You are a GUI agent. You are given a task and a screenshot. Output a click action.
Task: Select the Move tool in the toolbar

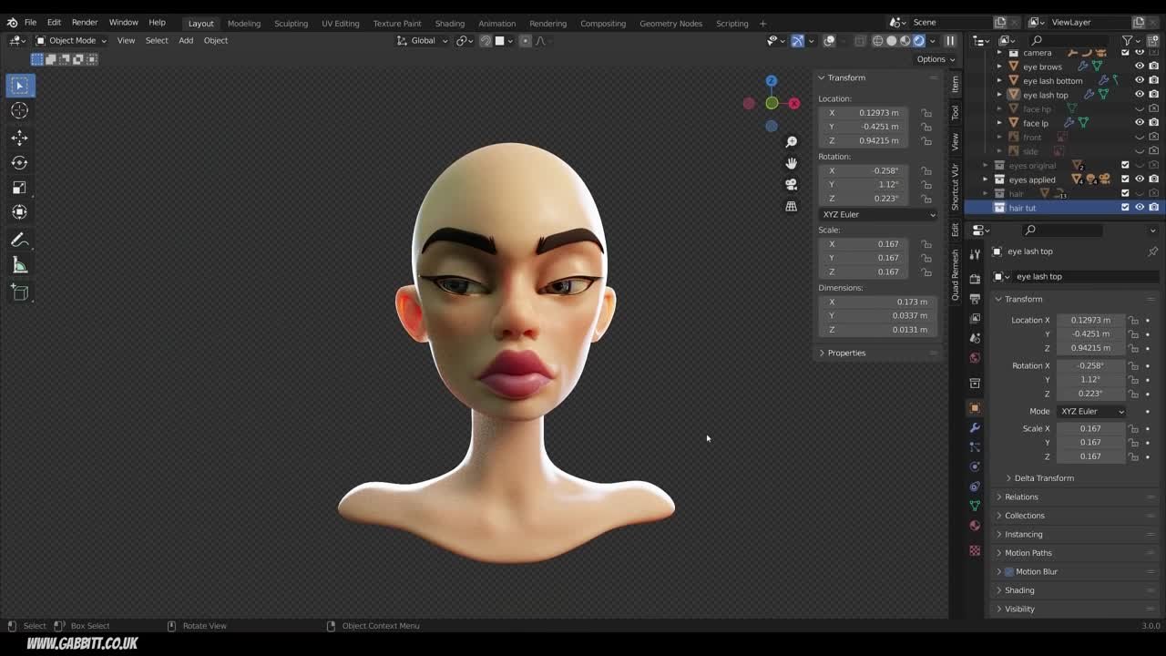click(19, 137)
